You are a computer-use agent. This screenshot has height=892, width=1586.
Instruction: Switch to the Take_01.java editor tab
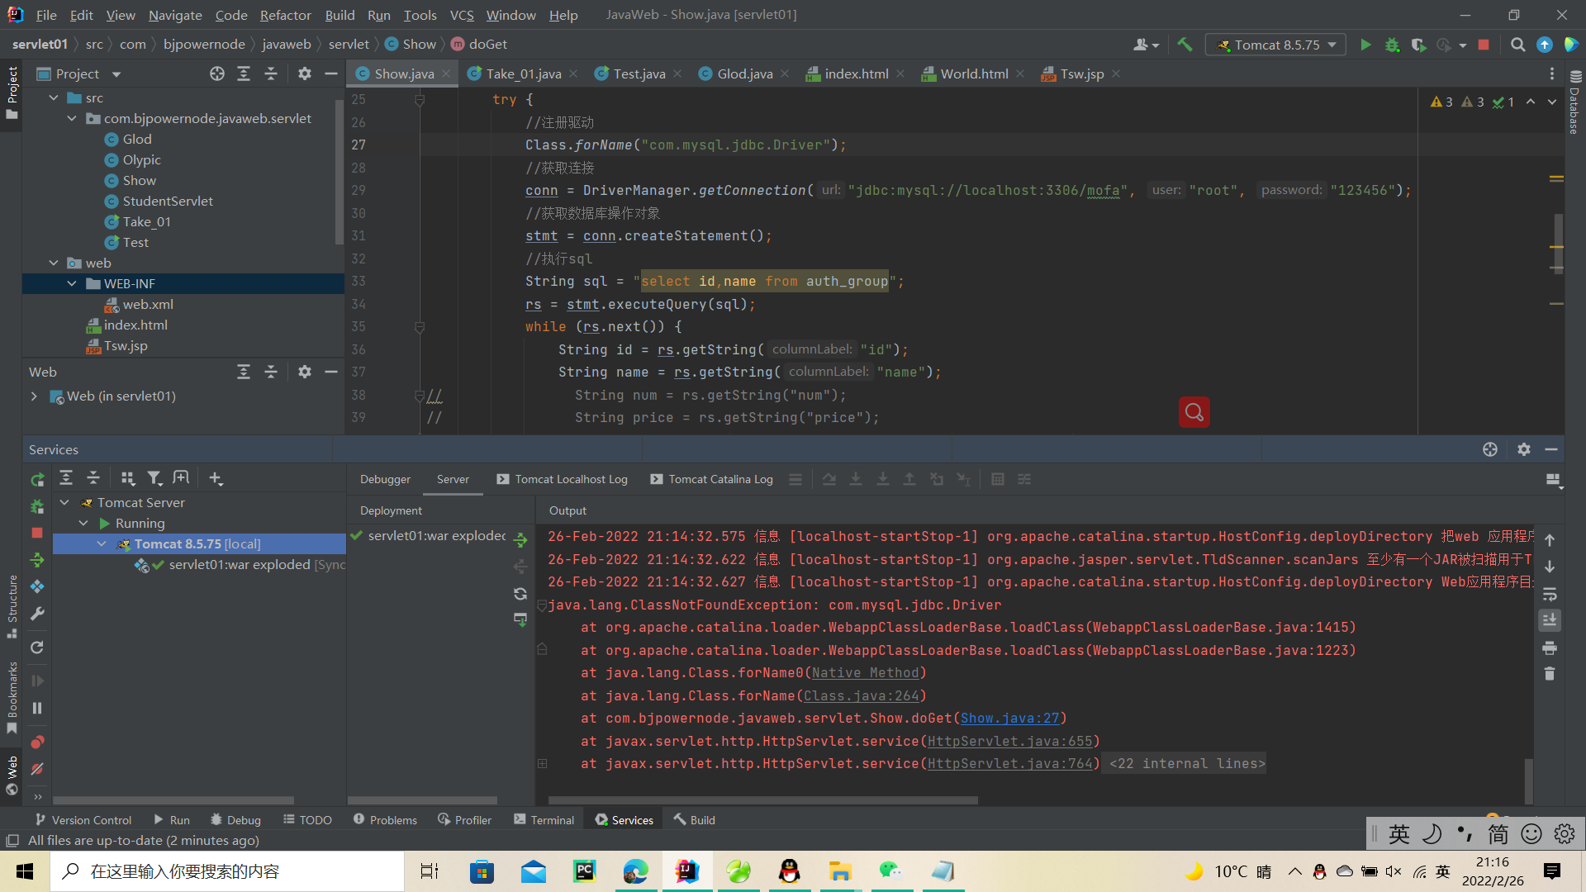522,74
